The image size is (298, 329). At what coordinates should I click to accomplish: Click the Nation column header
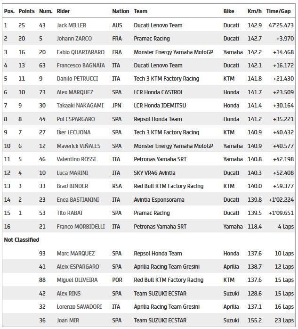click(121, 11)
